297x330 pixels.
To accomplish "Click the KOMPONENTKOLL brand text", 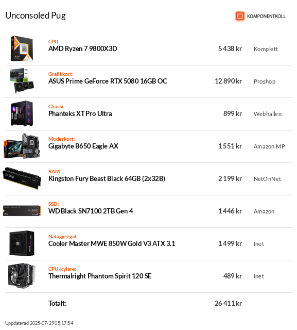I will click(x=266, y=16).
